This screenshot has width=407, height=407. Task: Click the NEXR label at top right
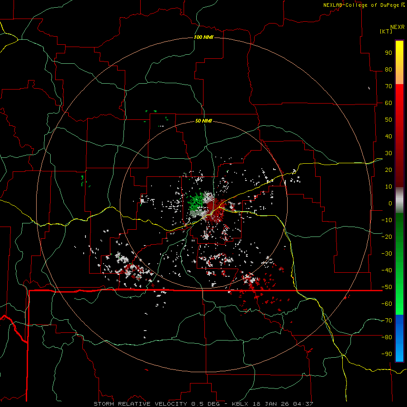[x=398, y=27]
